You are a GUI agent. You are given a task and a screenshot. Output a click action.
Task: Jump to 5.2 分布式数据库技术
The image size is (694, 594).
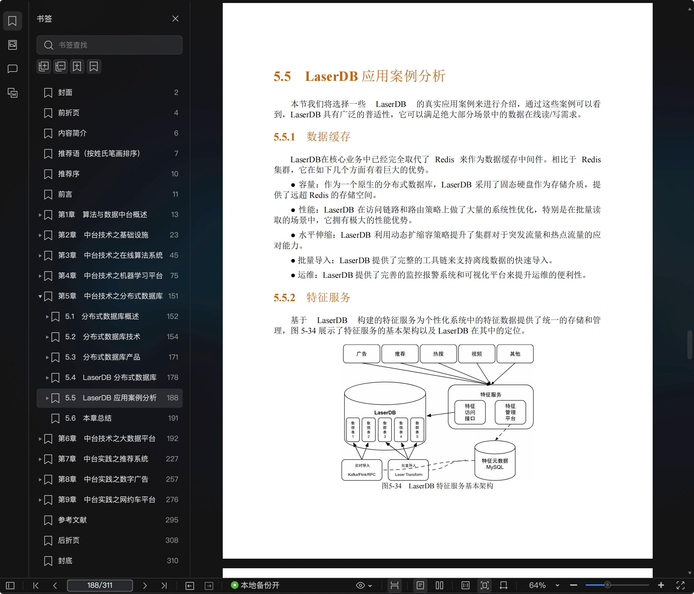[110, 337]
